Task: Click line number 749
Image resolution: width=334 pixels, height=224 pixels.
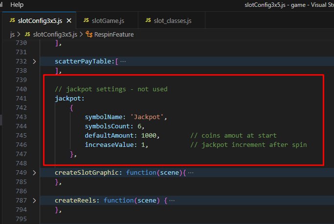Action: (22, 173)
